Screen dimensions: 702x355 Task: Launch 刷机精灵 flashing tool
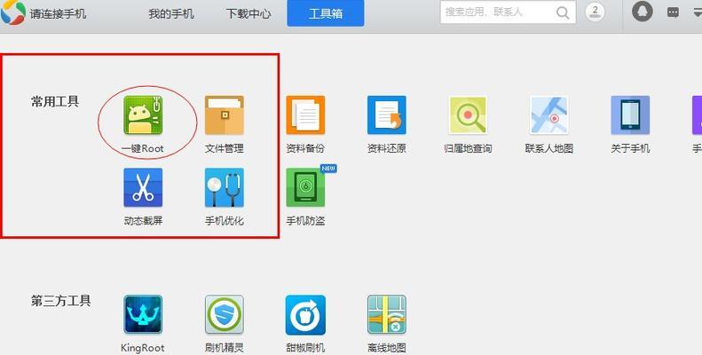[x=225, y=314]
